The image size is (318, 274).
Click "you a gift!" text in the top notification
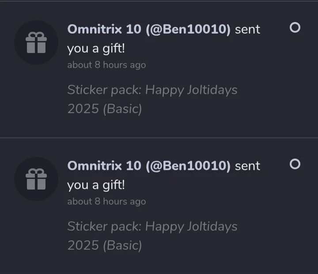(x=96, y=49)
